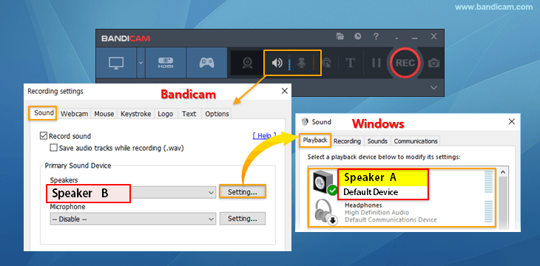Click the Windows Sound scrollbar up arrow
The height and width of the screenshot is (266, 540).
click(x=502, y=172)
